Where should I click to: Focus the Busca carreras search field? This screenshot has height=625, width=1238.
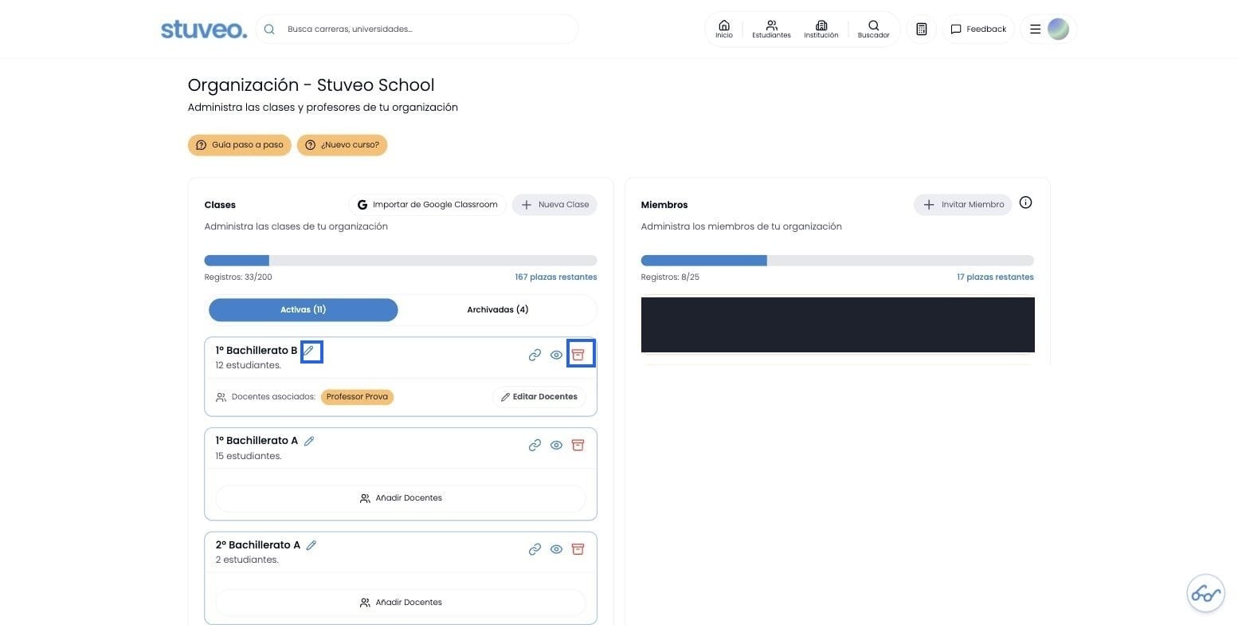click(417, 29)
